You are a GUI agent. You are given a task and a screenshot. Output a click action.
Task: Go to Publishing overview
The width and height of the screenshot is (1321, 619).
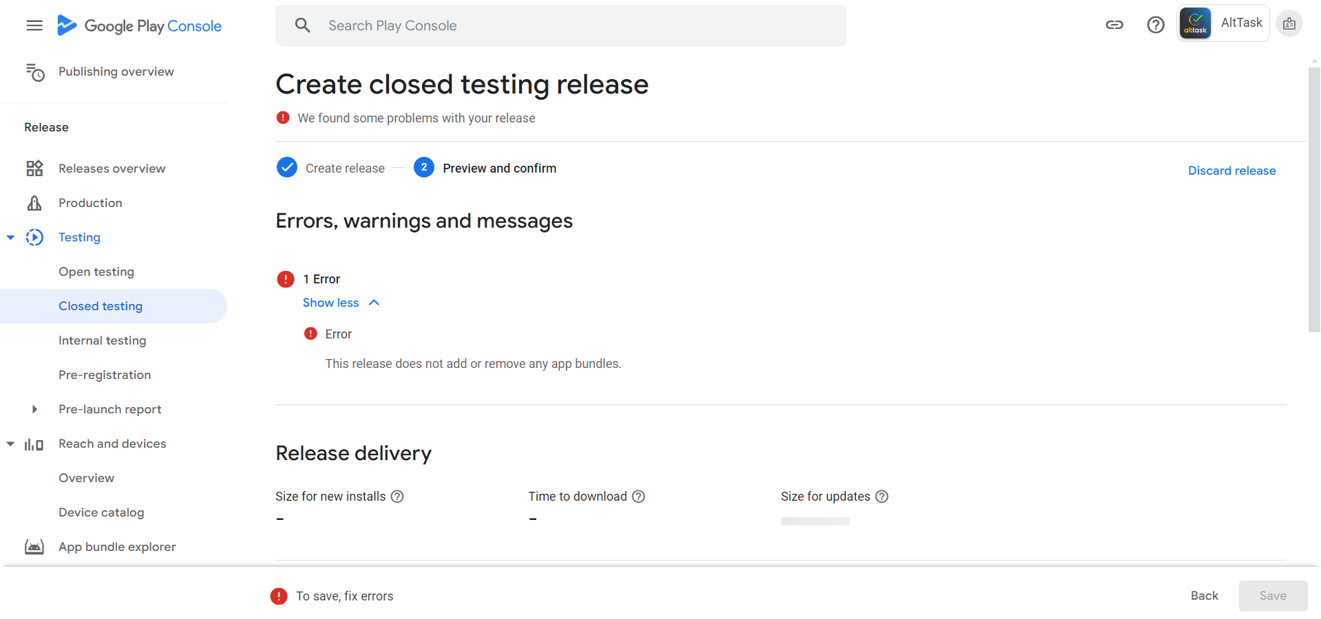click(x=116, y=72)
